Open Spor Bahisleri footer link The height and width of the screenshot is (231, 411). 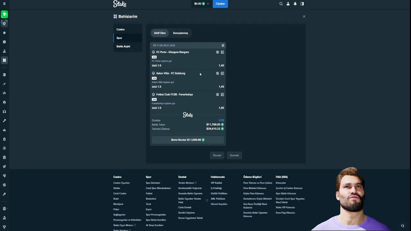[153, 183]
